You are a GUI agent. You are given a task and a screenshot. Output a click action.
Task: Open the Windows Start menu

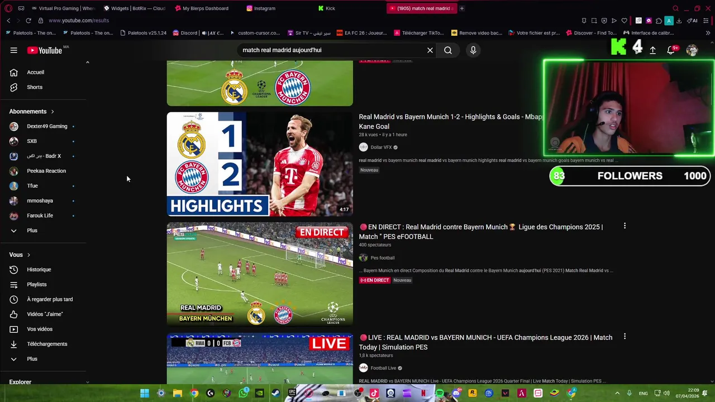145,393
